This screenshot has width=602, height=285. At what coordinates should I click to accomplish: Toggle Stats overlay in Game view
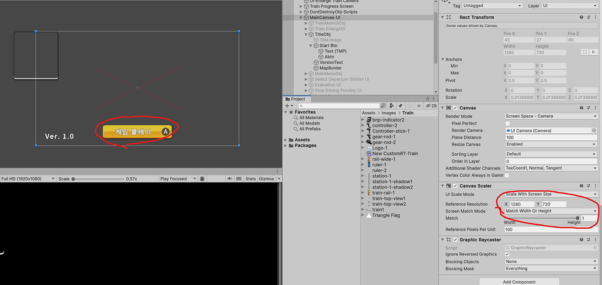pyautogui.click(x=251, y=179)
